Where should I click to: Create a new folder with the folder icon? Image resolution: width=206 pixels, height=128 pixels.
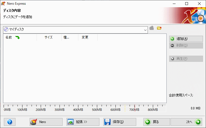[x=159, y=28]
